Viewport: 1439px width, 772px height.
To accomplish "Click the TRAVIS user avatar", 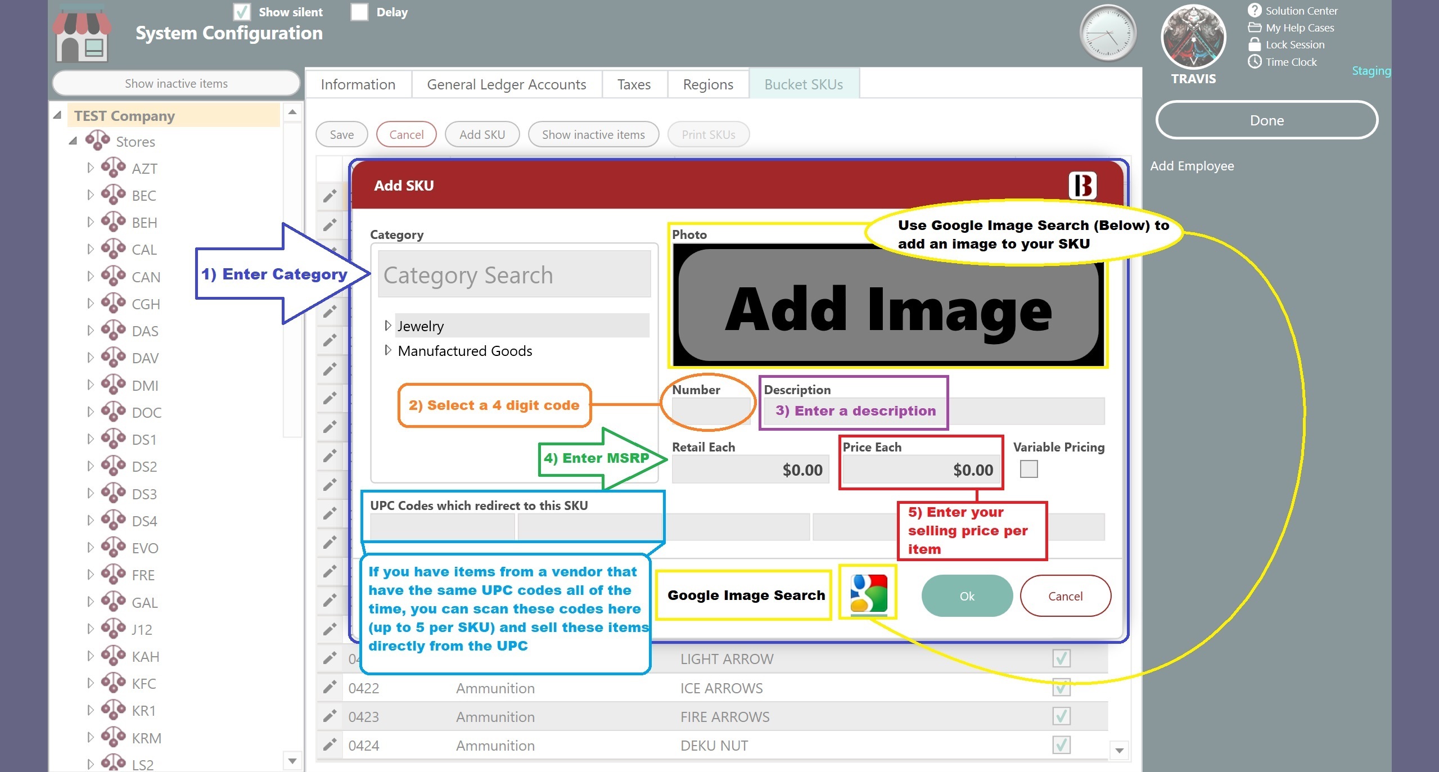I will [1193, 37].
